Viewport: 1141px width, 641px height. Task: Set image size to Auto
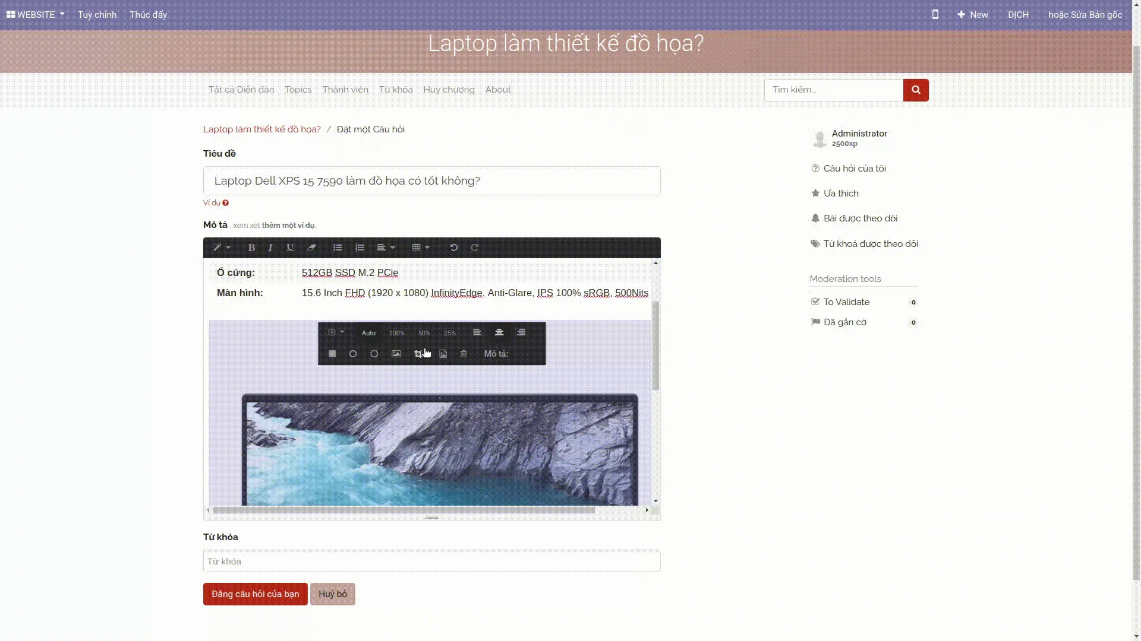click(x=368, y=333)
